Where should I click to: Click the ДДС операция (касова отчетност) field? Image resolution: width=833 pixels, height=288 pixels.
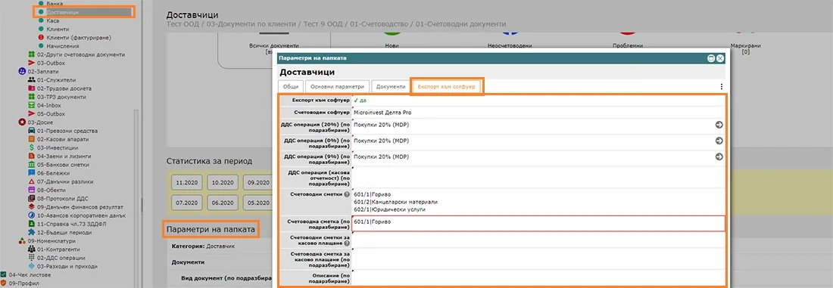click(x=538, y=177)
